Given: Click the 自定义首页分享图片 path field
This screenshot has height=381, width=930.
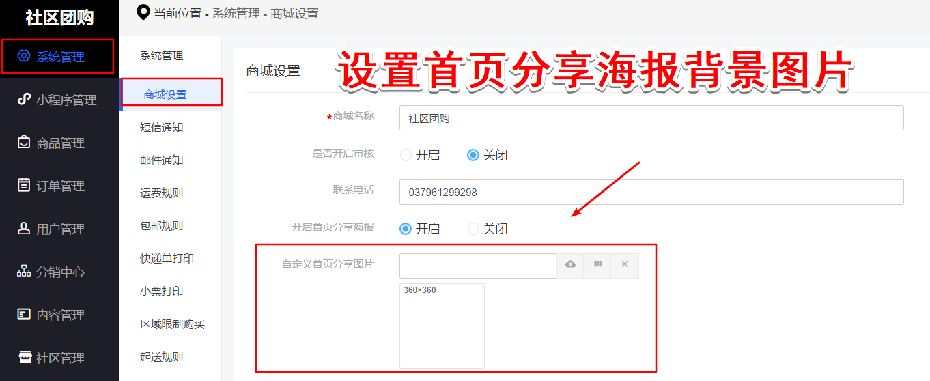Looking at the screenshot, I should click(478, 266).
